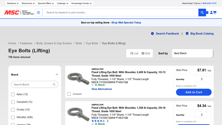Click the Big Book Catalog icon
222x125 pixels.
click(187, 34)
